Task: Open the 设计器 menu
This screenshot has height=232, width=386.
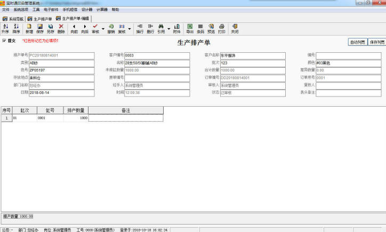Action: [x=87, y=10]
